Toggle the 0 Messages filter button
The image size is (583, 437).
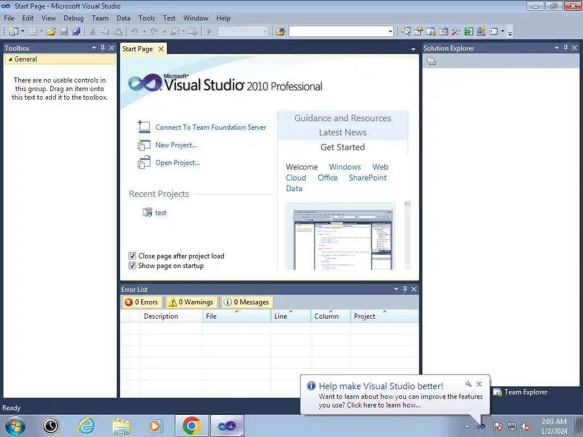(x=247, y=302)
